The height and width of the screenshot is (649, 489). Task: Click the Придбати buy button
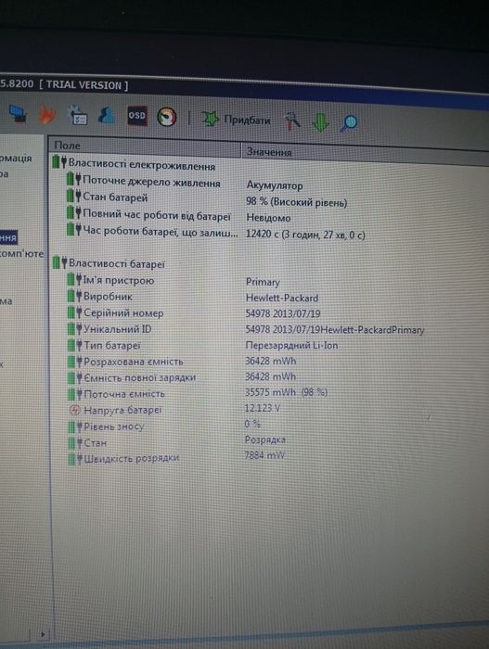[x=236, y=120]
